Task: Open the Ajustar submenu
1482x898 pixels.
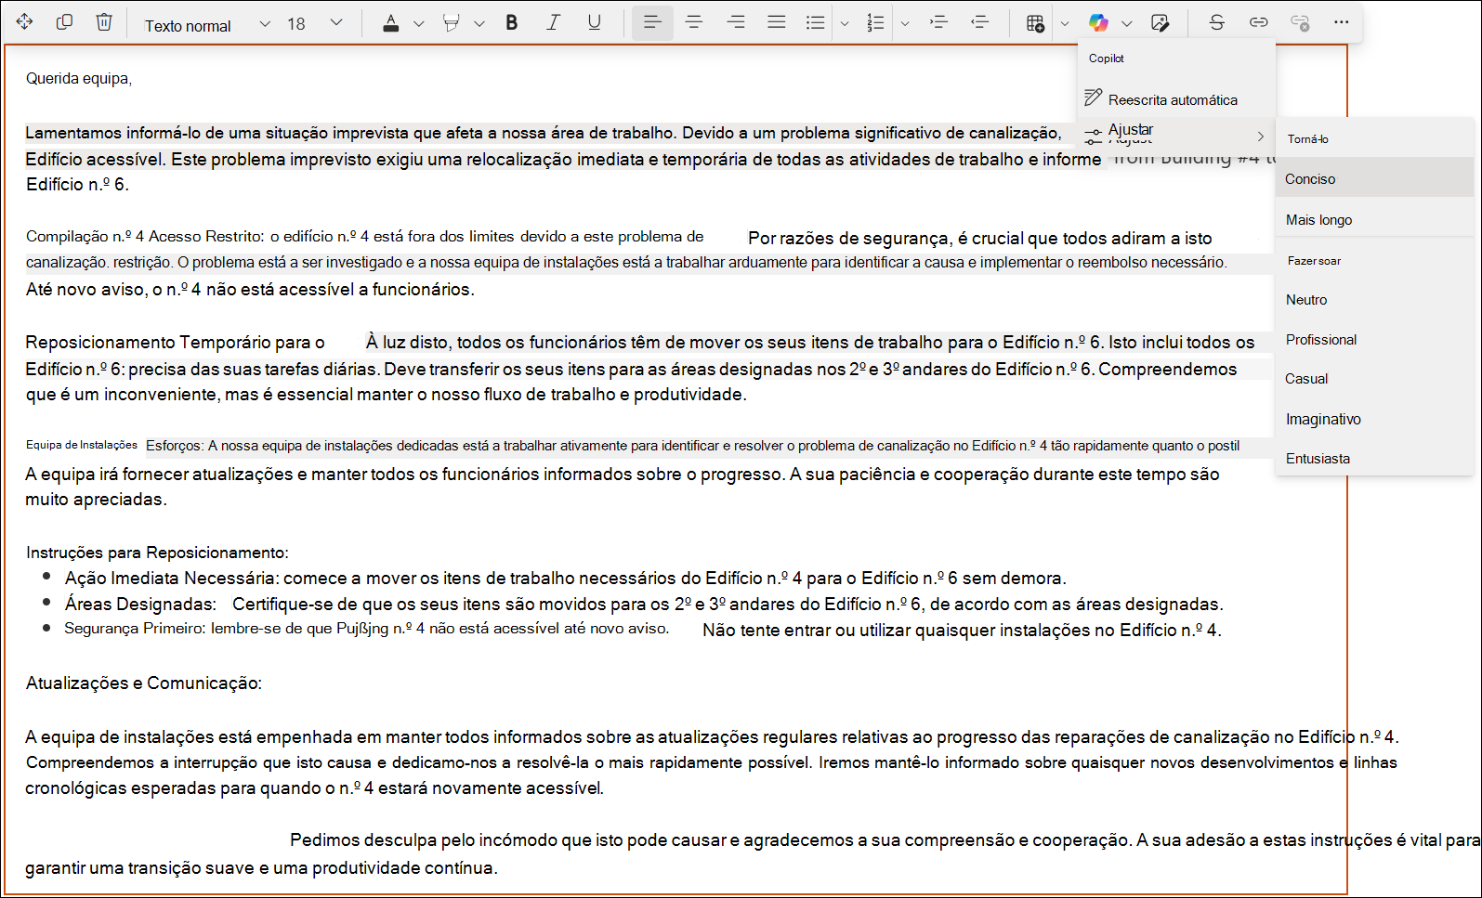Action: (1176, 136)
